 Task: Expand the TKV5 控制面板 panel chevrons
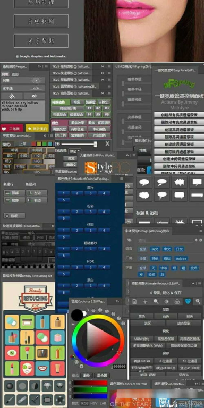click(x=102, y=66)
